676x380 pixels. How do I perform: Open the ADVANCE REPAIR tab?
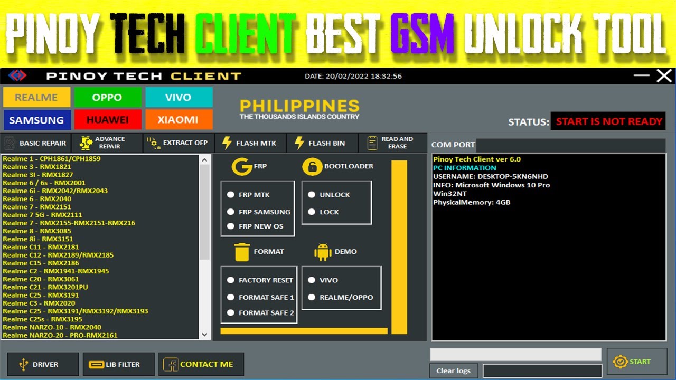coord(107,143)
